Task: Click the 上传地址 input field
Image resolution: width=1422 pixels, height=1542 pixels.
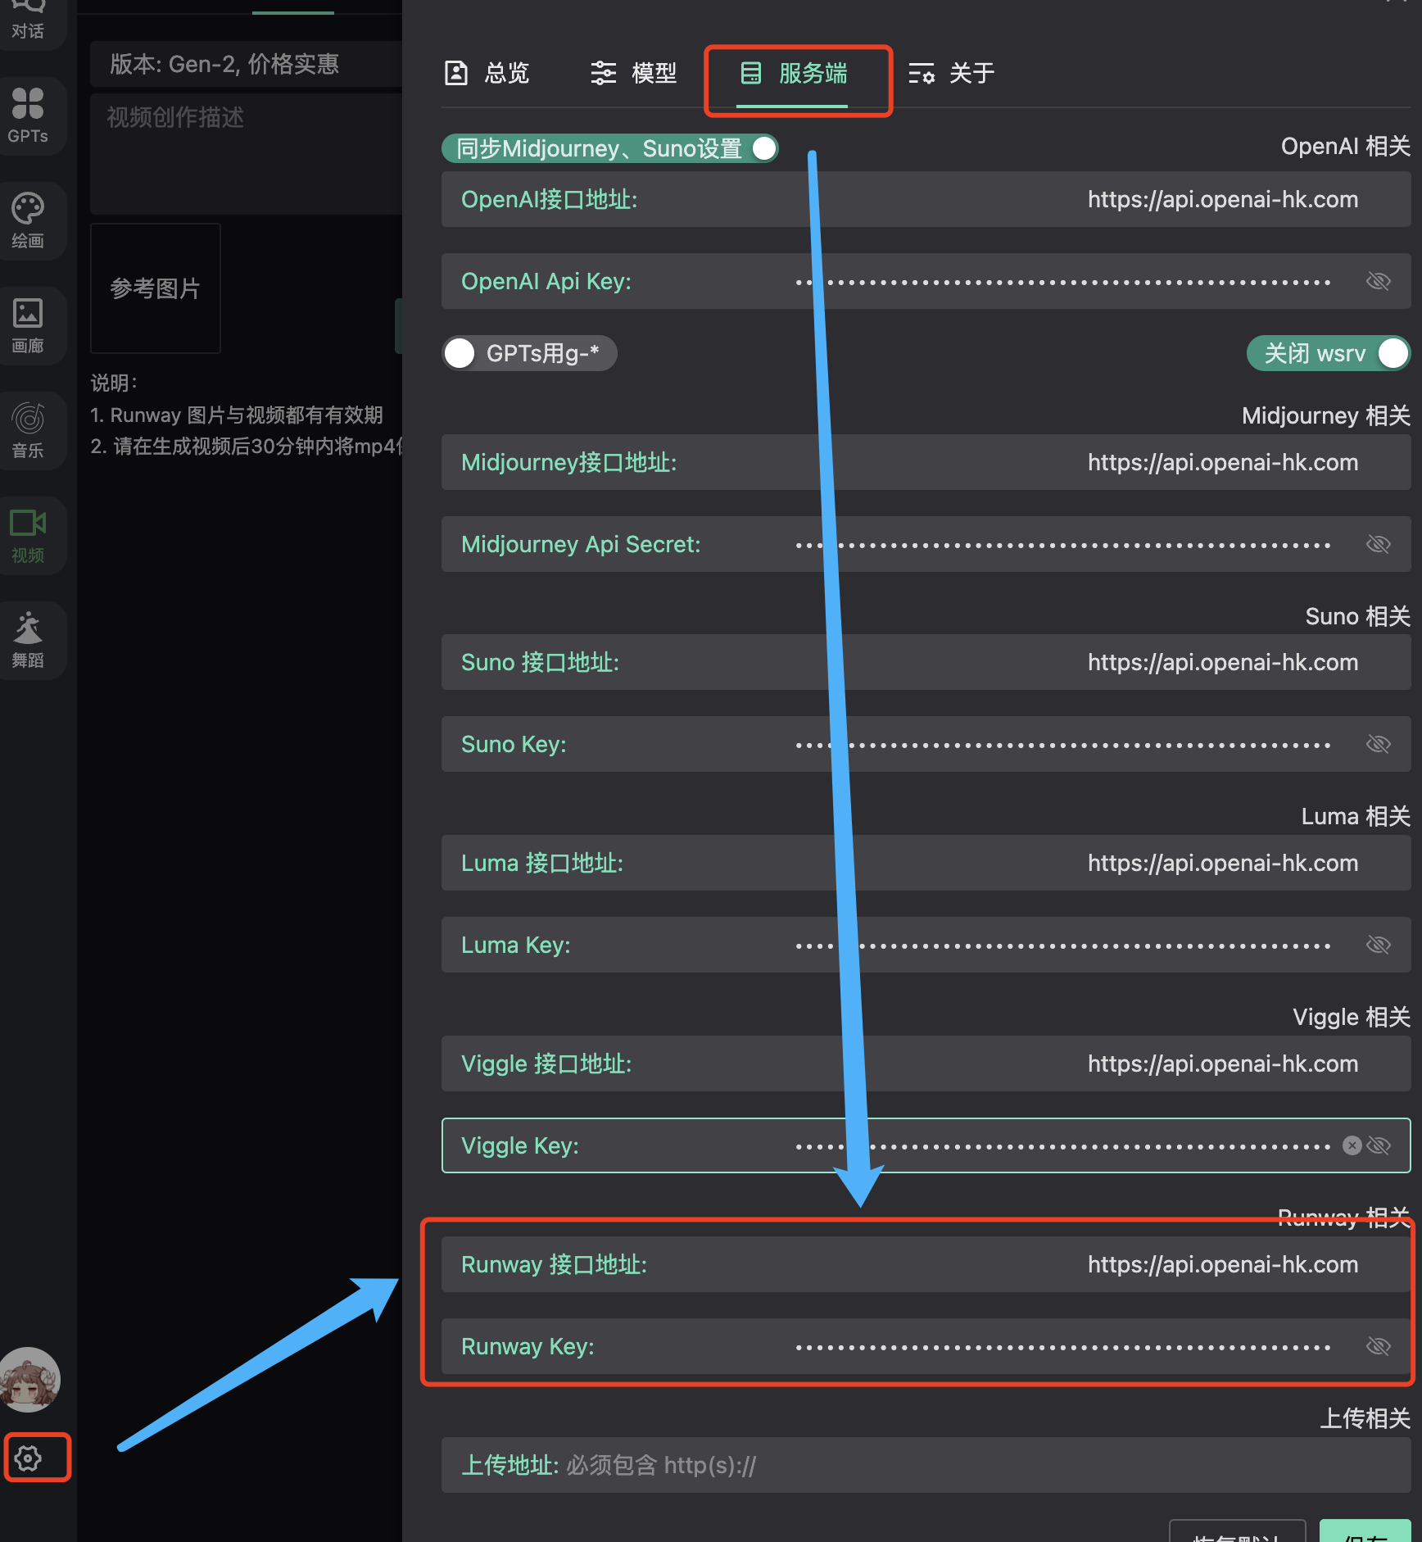Action: 926,1465
